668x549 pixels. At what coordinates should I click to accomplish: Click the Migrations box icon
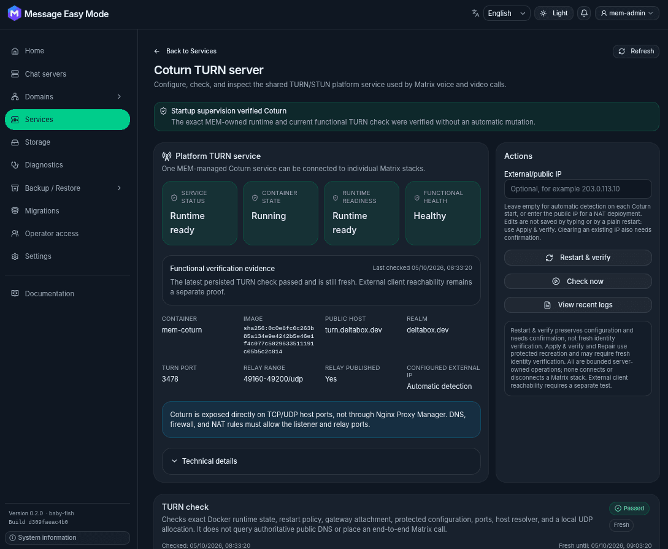[15, 210]
